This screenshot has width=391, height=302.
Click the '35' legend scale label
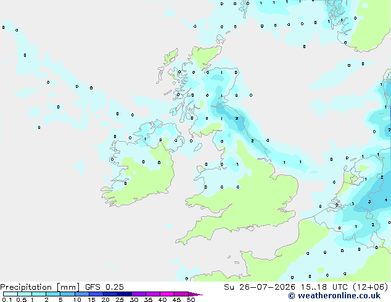pos(148,300)
